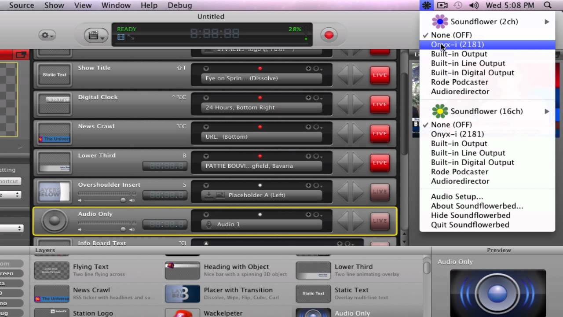This screenshot has width=563, height=317.
Task: Click the blue film strip icon in status display
Action: [x=121, y=37]
